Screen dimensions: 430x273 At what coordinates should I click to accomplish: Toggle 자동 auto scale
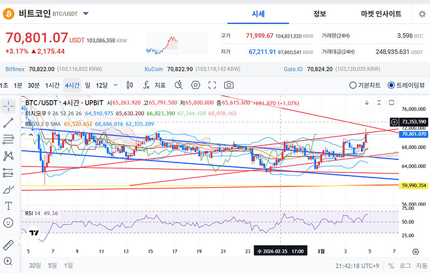click(x=422, y=266)
